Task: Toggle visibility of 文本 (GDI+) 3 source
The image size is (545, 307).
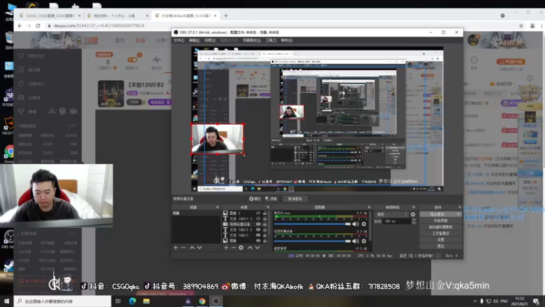Action: pyautogui.click(x=258, y=218)
